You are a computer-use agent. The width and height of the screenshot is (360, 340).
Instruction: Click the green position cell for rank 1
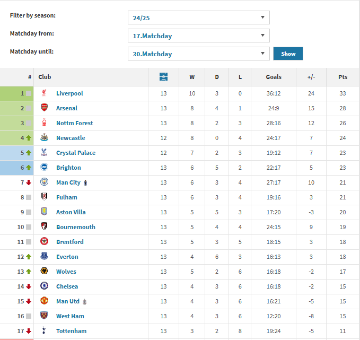tap(17, 93)
